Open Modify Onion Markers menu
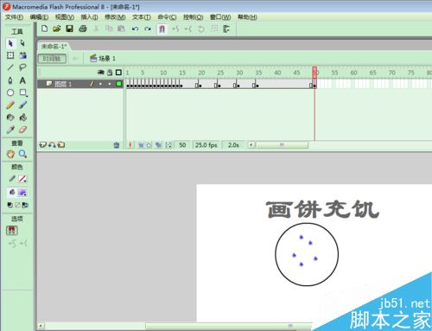This screenshot has width=432, height=331. 168,145
